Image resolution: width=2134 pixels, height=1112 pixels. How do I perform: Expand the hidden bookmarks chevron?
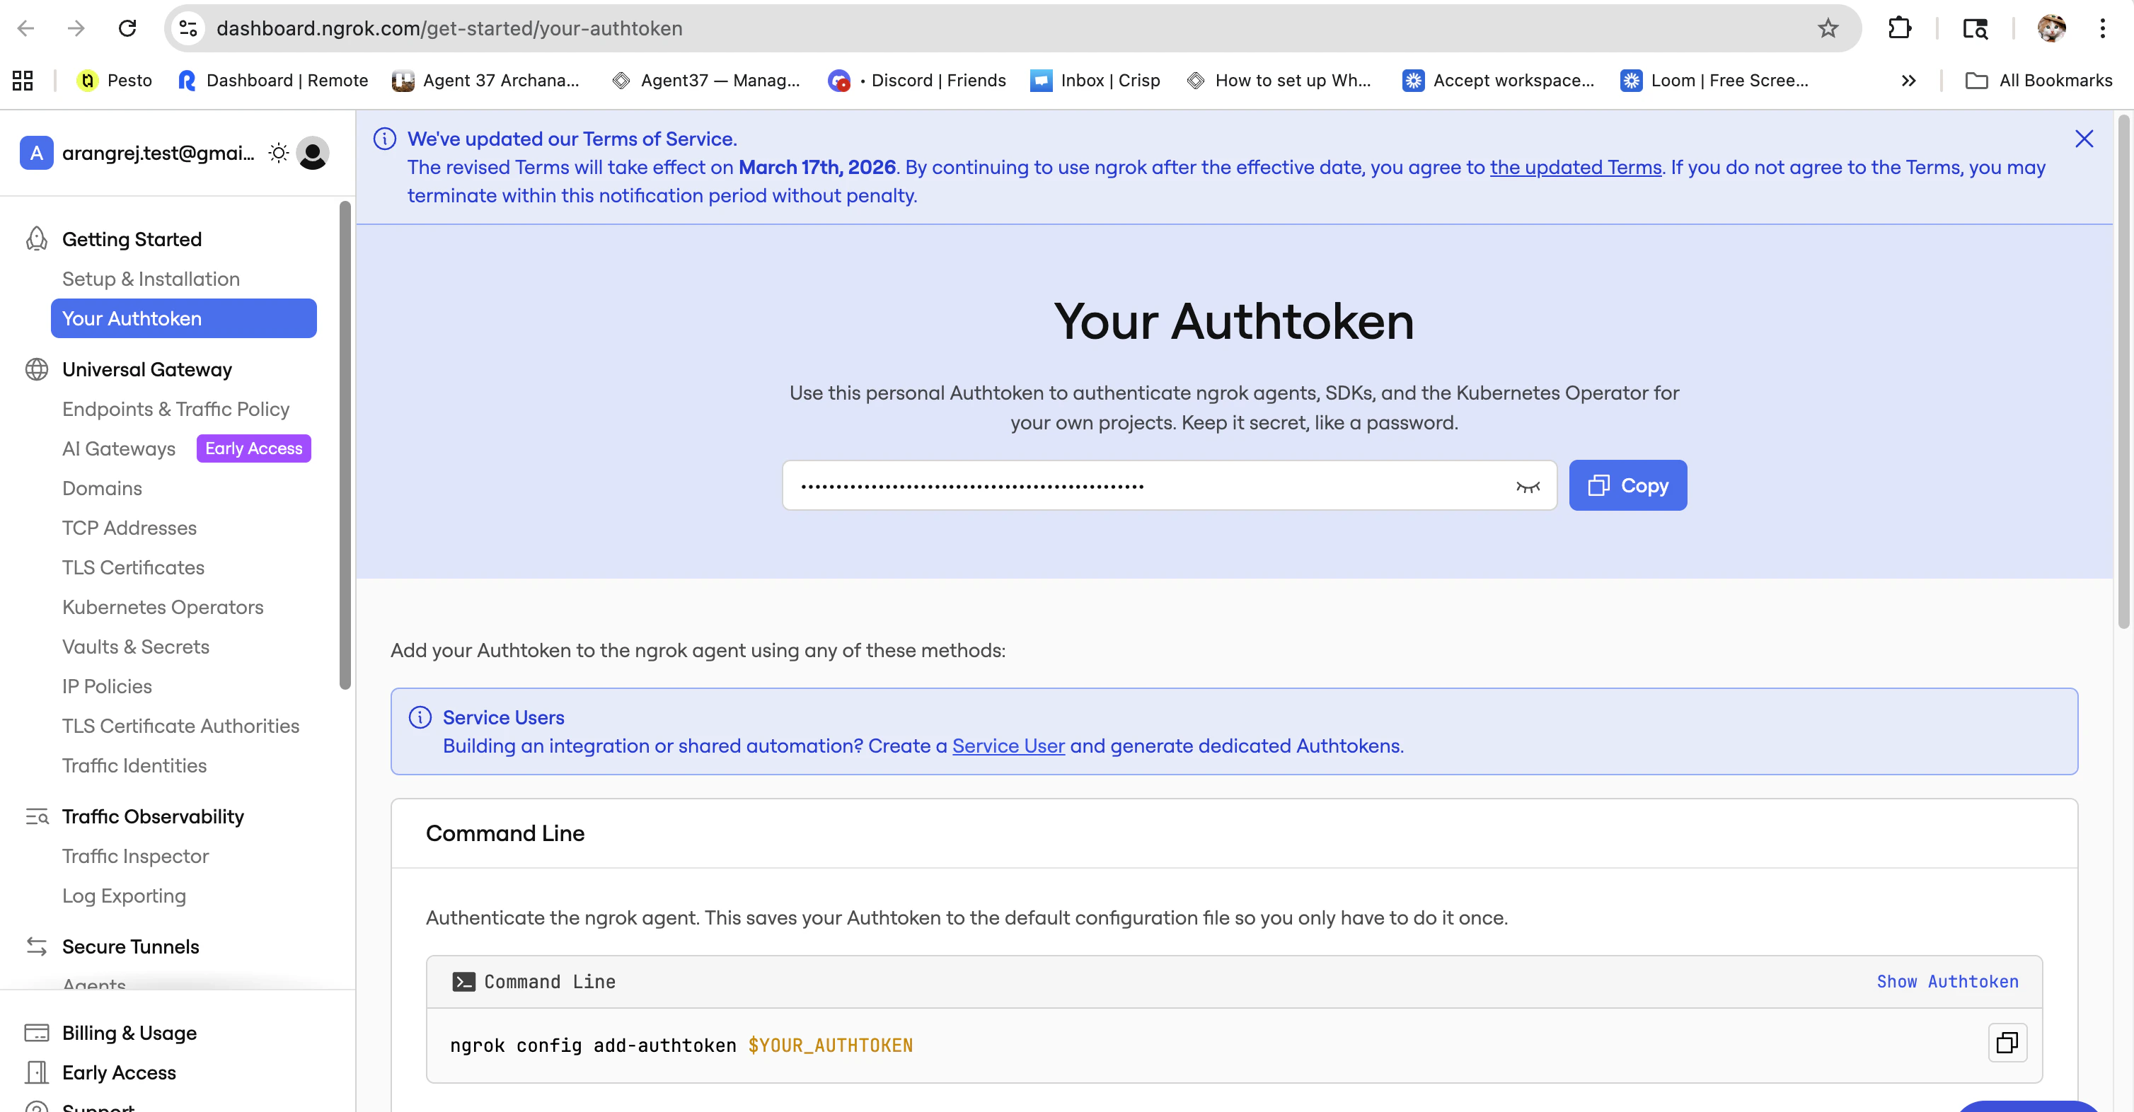1908,81
